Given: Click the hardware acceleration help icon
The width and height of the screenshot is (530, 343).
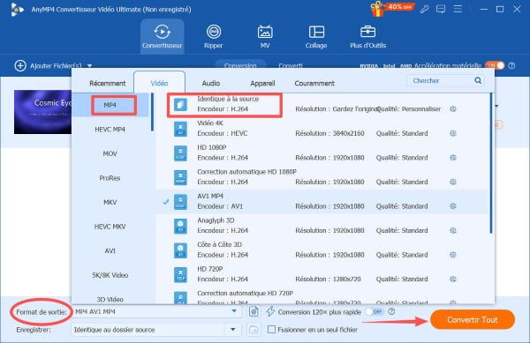Looking at the screenshot, I should click(x=512, y=65).
